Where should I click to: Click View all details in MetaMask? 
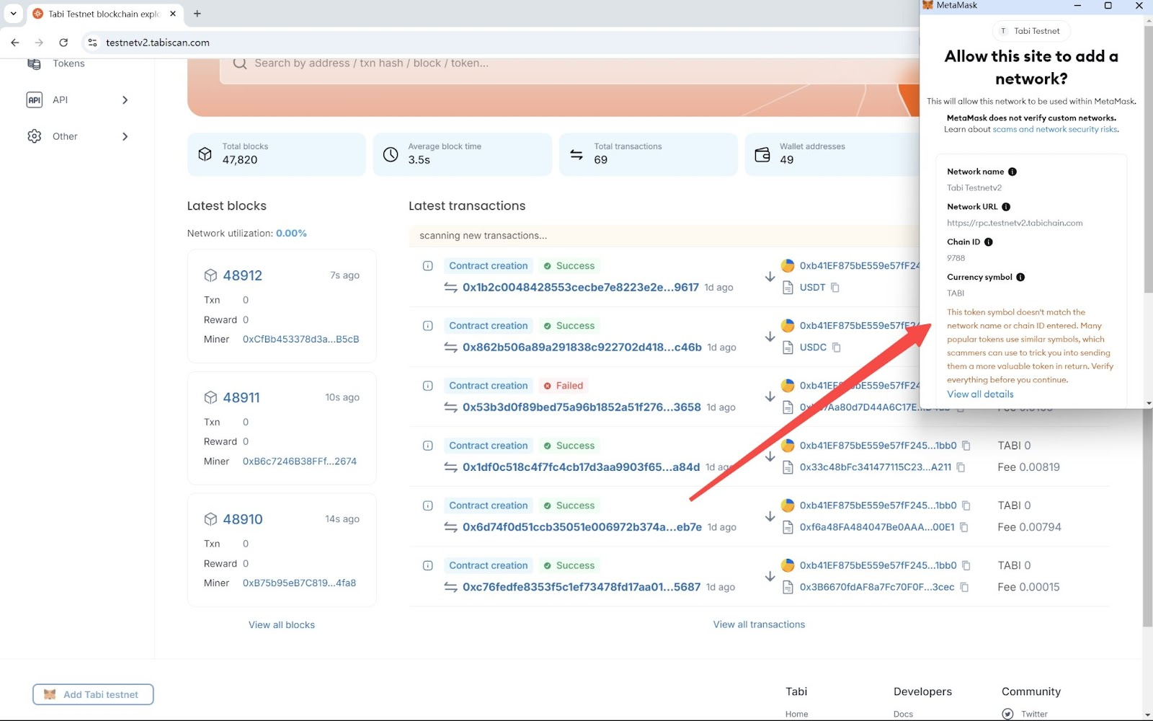coord(980,394)
